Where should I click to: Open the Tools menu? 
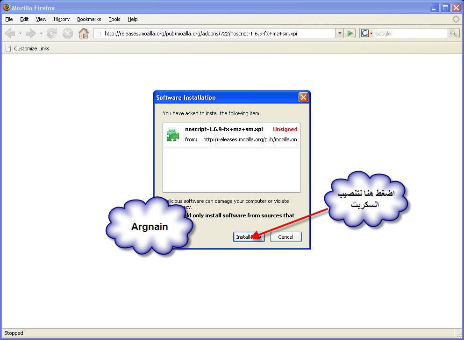[114, 19]
